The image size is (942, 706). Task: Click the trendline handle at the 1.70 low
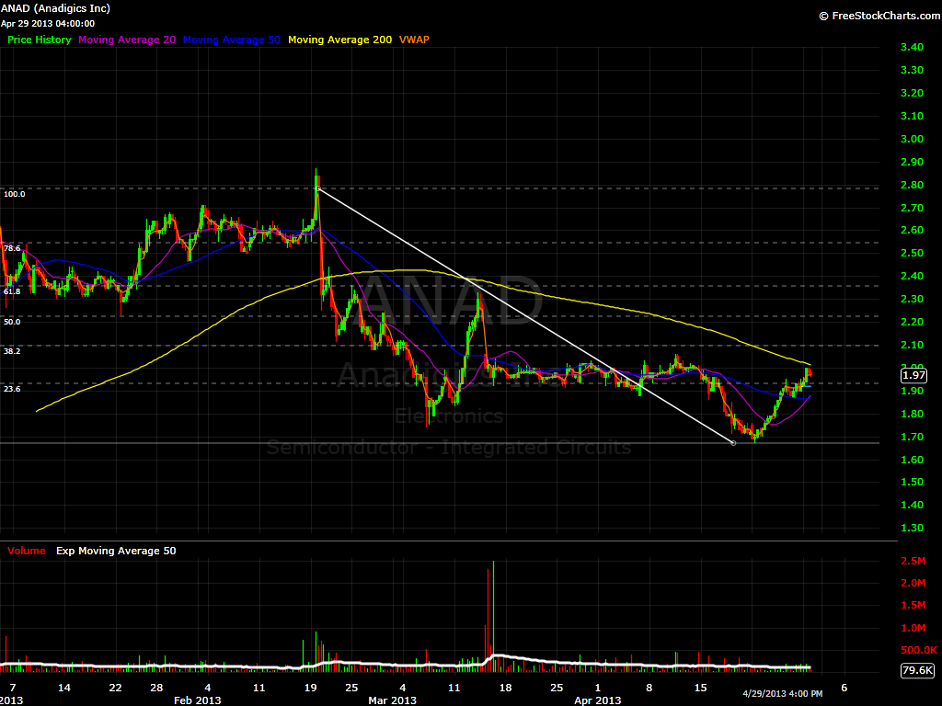733,443
